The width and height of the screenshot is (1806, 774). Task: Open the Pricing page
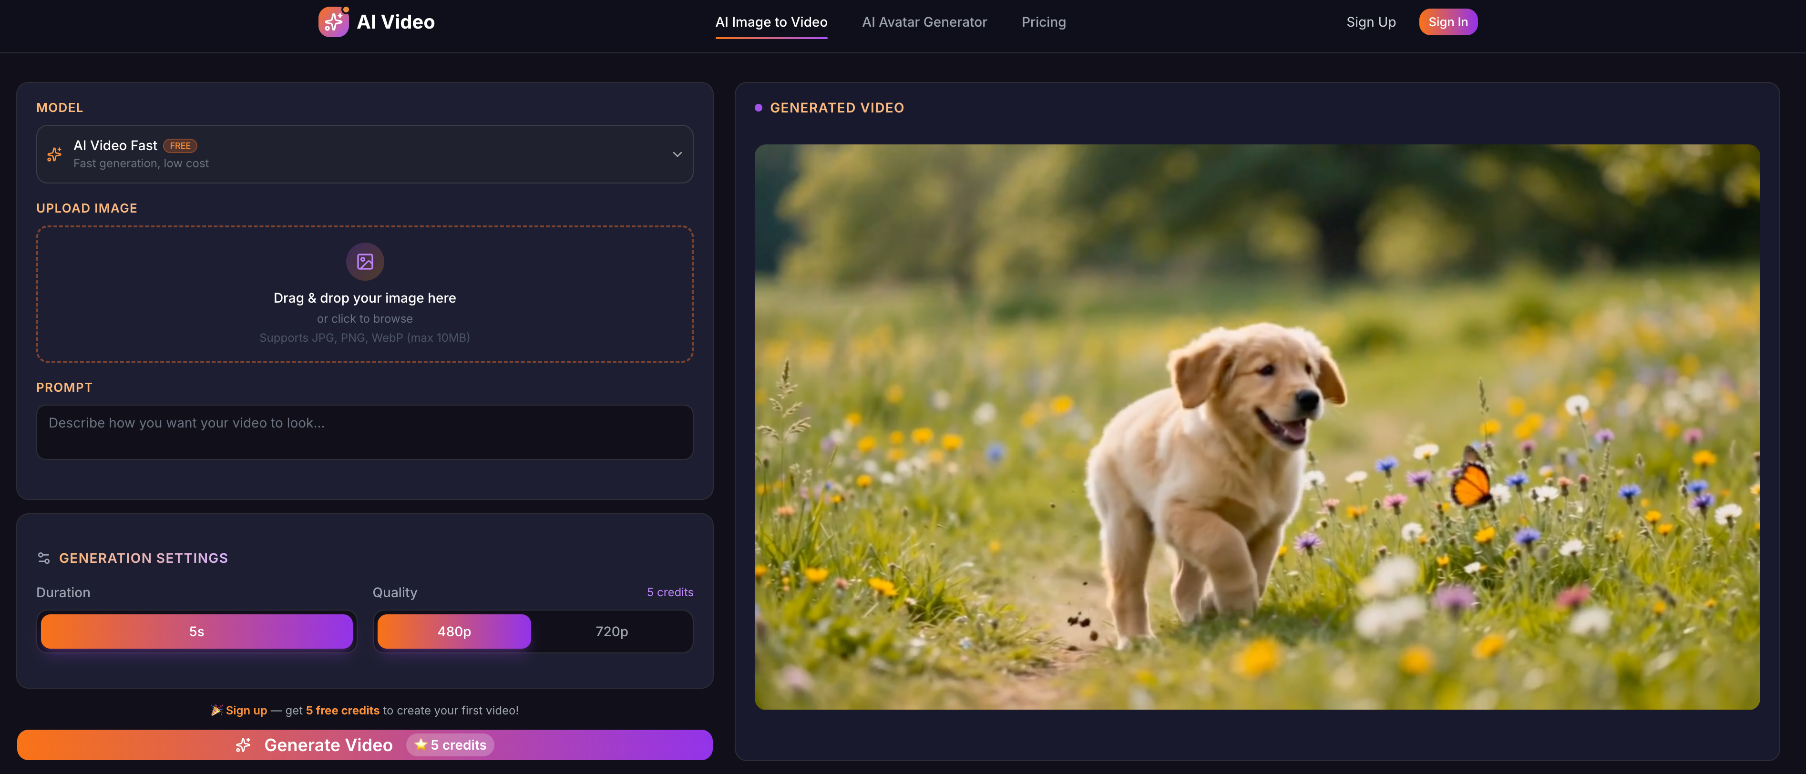1043,22
